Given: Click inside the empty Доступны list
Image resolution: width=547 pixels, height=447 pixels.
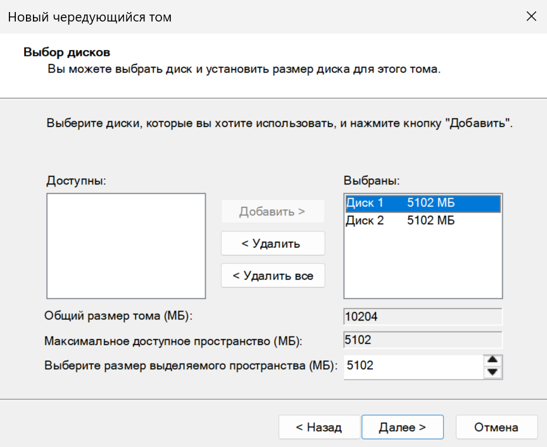Looking at the screenshot, I should (x=126, y=245).
